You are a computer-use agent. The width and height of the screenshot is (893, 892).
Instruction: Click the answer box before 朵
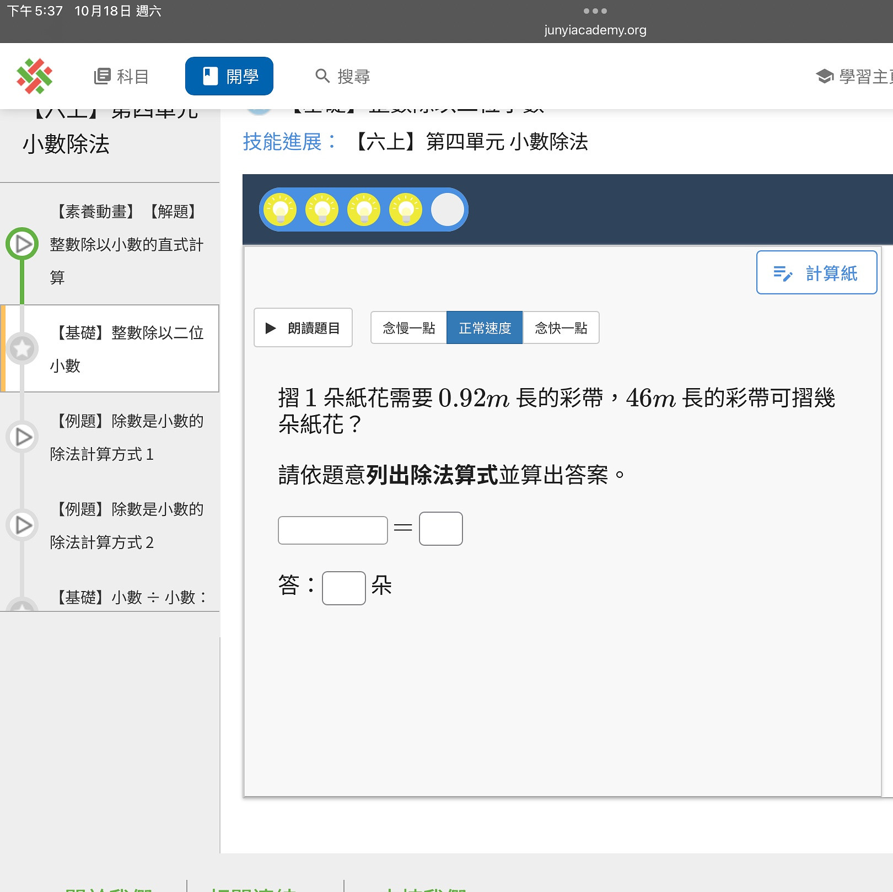(x=344, y=588)
